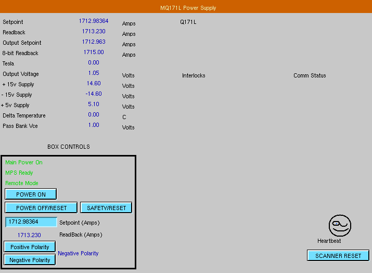The height and width of the screenshot is (273, 372).
Task: Click the MQ171L Power Supply title
Action: coord(188,8)
